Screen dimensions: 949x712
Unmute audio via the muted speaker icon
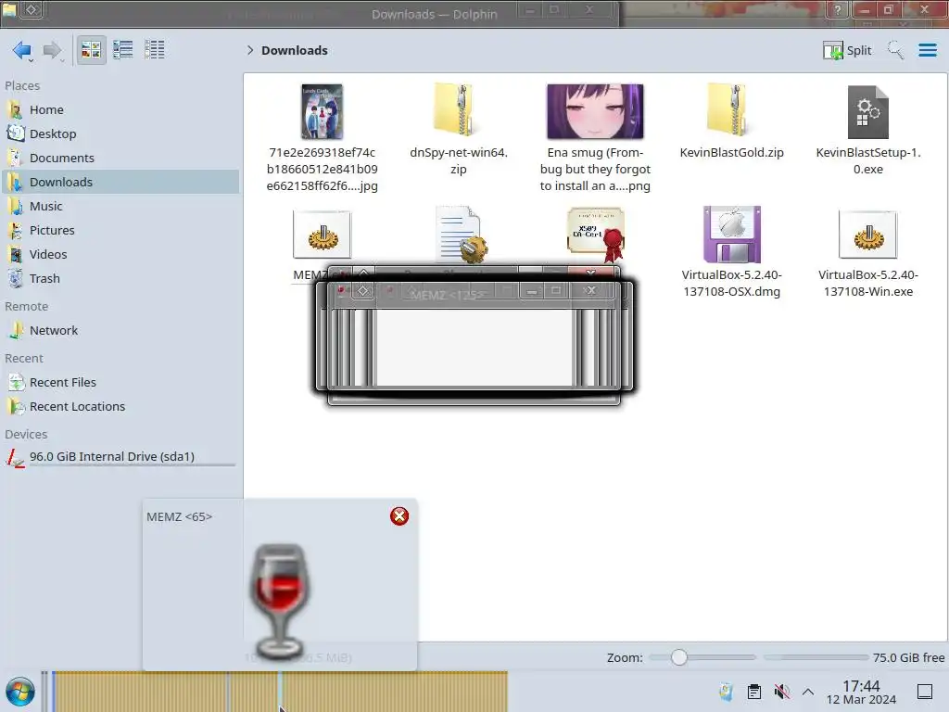782,692
